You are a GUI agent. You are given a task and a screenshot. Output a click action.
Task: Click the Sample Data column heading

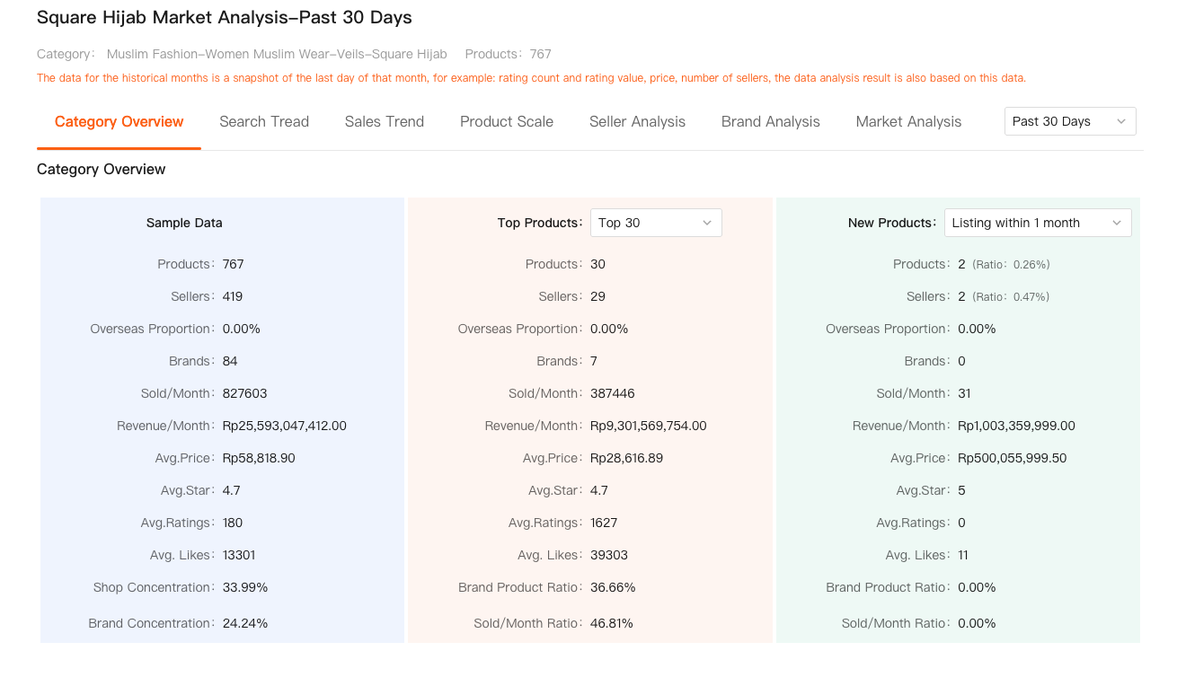(184, 223)
